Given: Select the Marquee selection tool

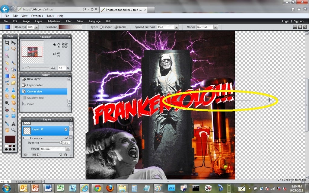Looking at the screenshot, I should click(7, 49).
